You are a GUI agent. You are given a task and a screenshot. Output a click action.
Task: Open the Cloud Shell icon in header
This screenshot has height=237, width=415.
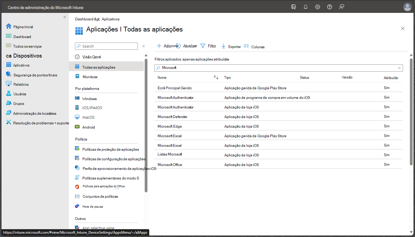pyautogui.click(x=293, y=7)
